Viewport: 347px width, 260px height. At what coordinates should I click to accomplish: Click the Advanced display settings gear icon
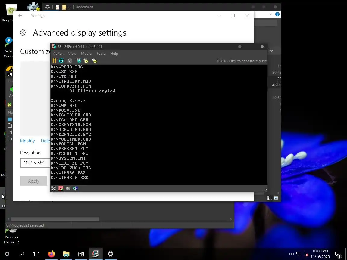tap(23, 32)
